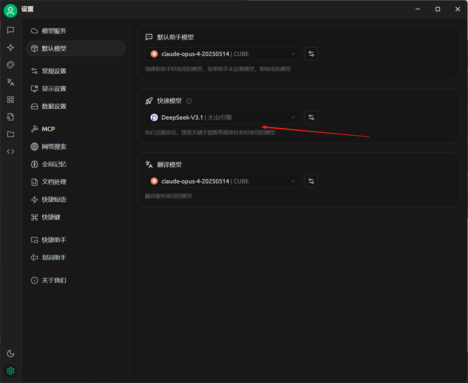This screenshot has height=383, width=468.
Task: Open the sparkle agents icon in sidebar
Action: tap(11, 47)
